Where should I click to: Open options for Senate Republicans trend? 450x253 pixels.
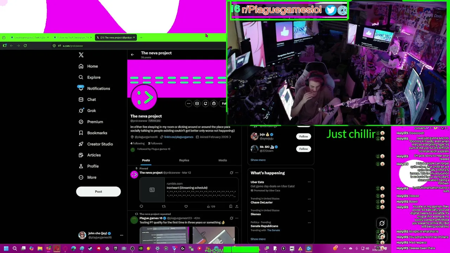[x=309, y=222]
